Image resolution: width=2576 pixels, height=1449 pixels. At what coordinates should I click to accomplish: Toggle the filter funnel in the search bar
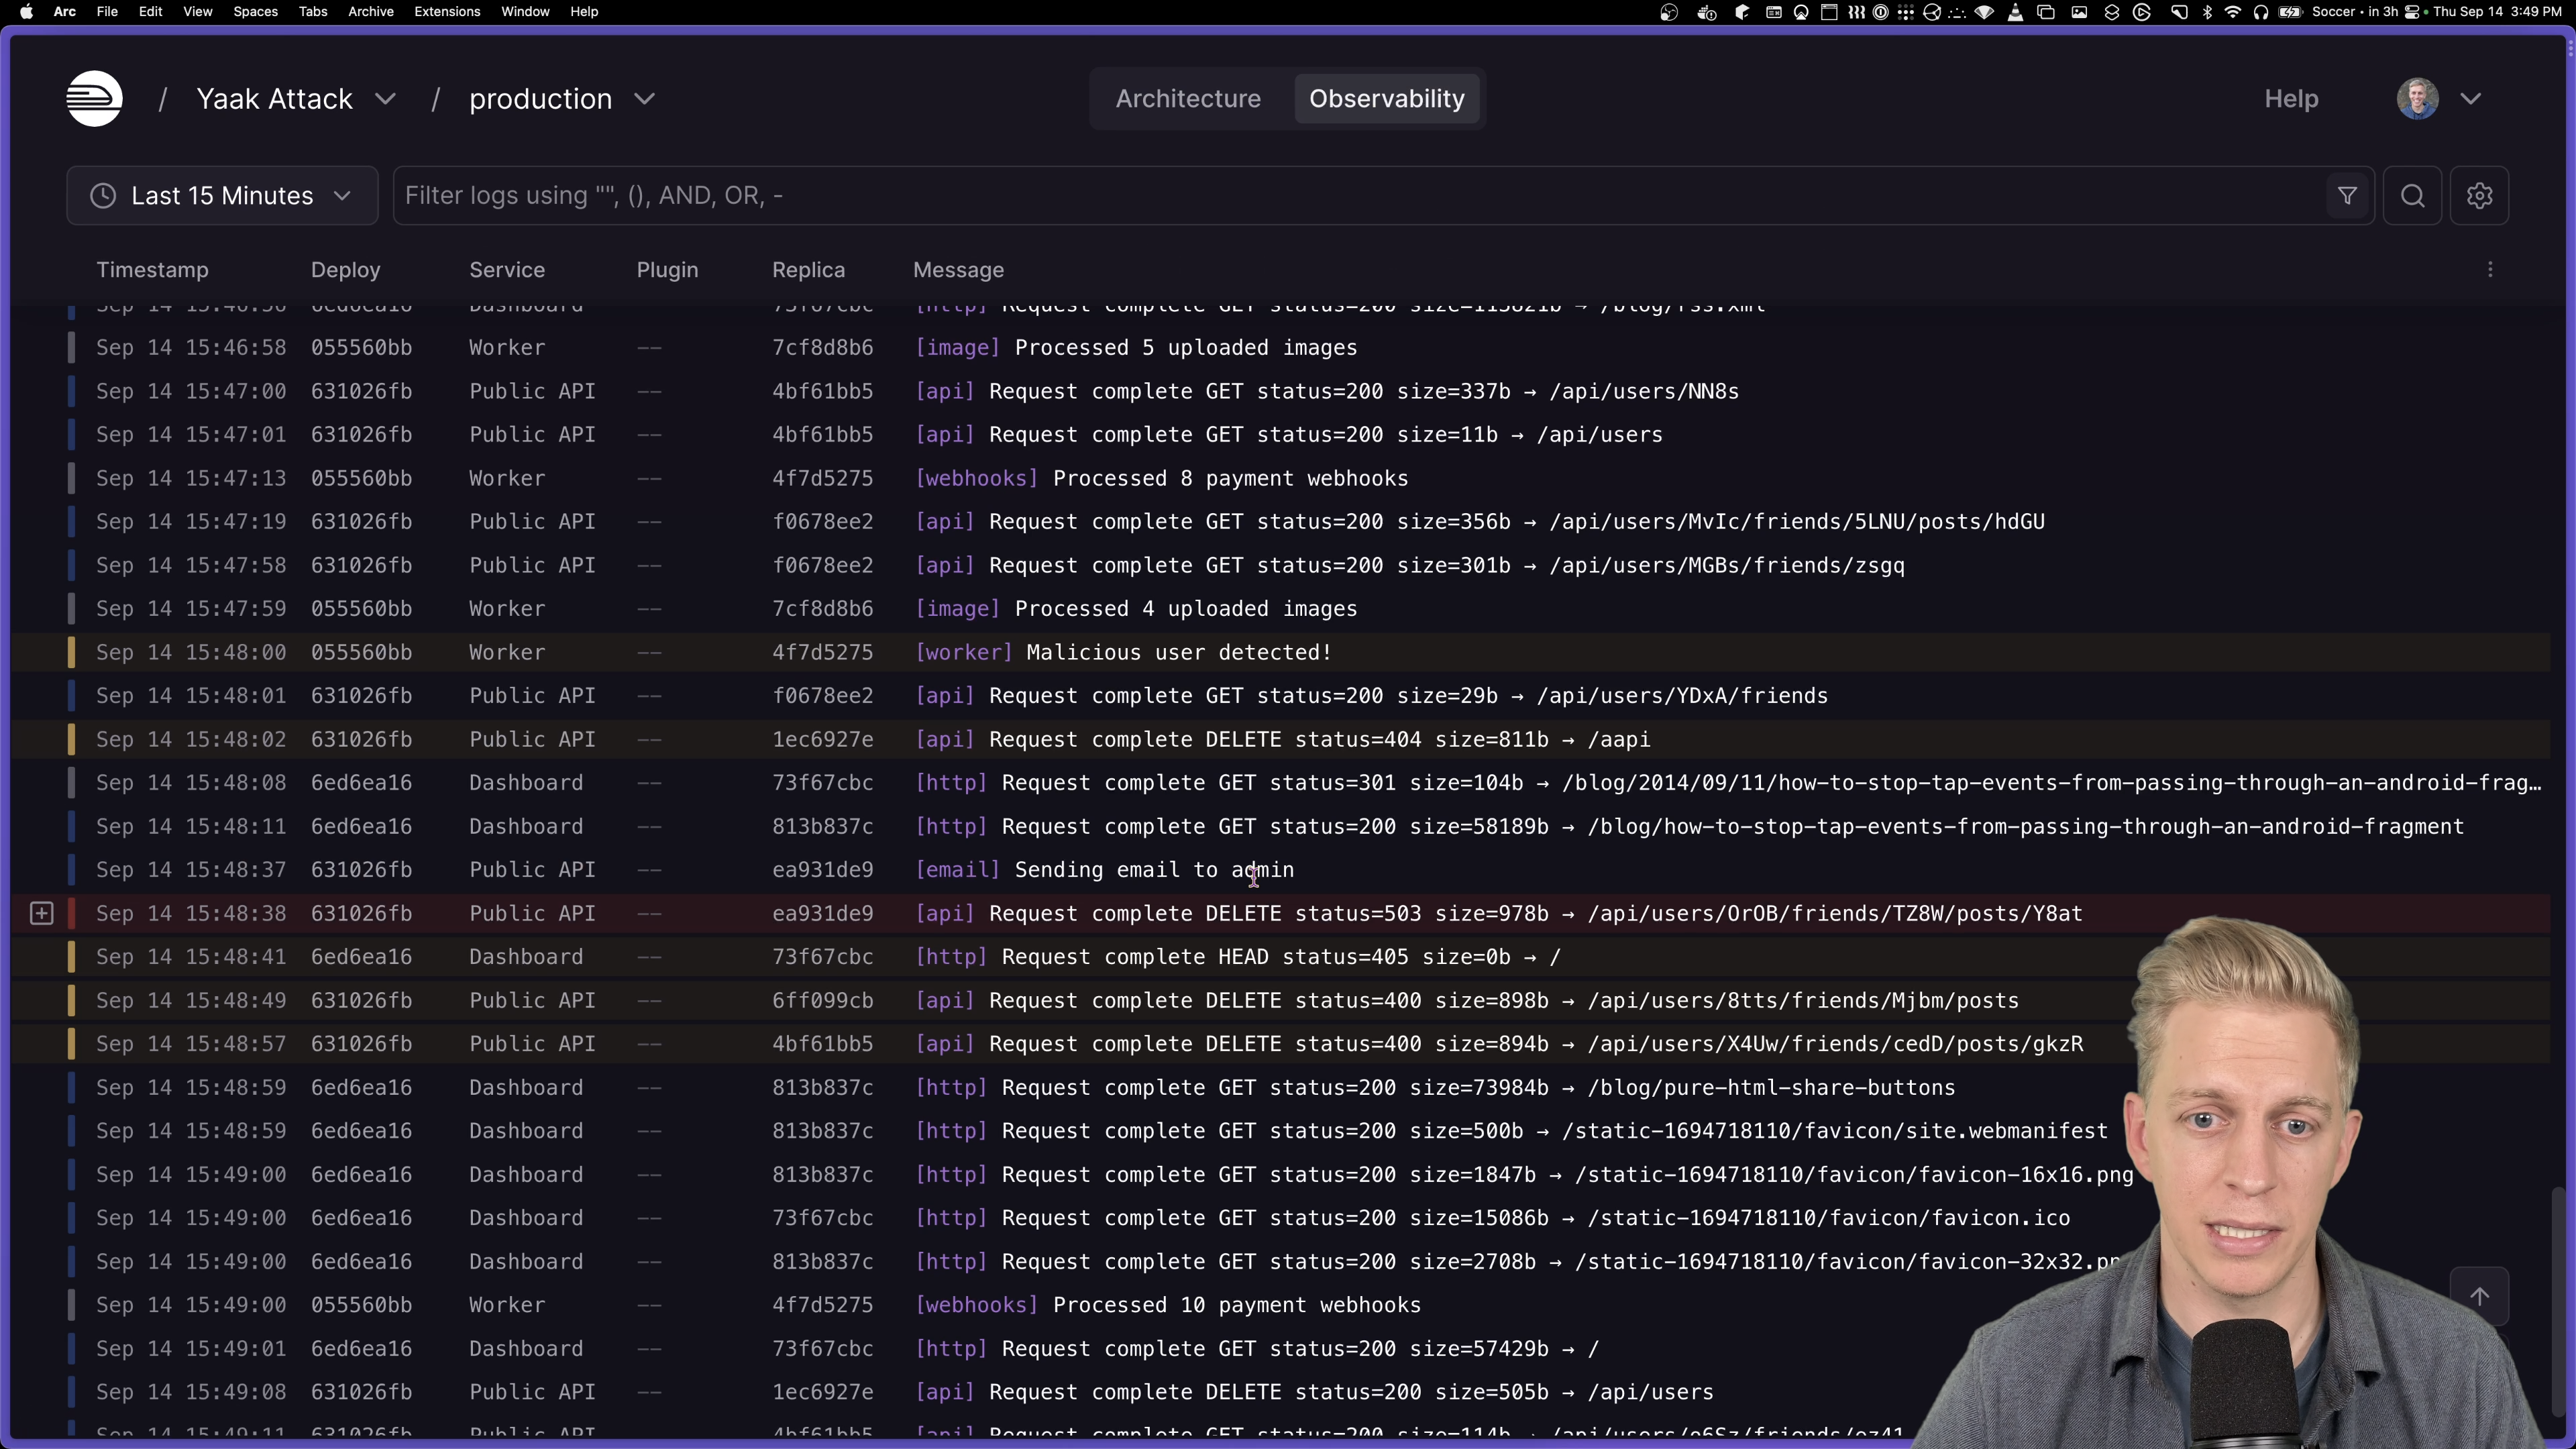click(2348, 195)
